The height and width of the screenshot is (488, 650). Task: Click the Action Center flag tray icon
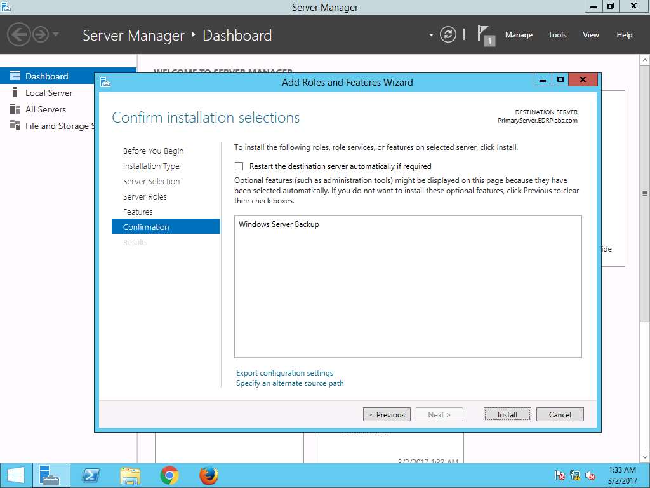[x=560, y=475]
